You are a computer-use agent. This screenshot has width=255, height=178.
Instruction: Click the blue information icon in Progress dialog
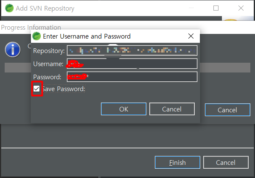click(x=13, y=50)
